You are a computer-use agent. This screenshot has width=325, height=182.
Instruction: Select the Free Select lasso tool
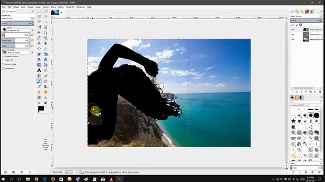click(39, 21)
